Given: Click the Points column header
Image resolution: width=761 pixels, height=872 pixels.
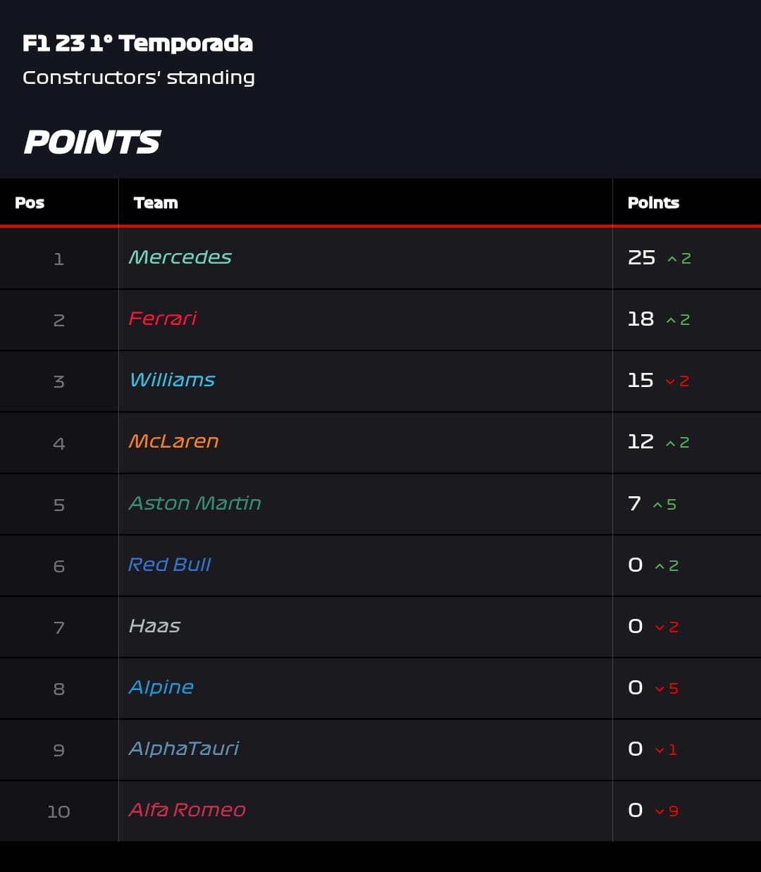Looking at the screenshot, I should click(653, 203).
